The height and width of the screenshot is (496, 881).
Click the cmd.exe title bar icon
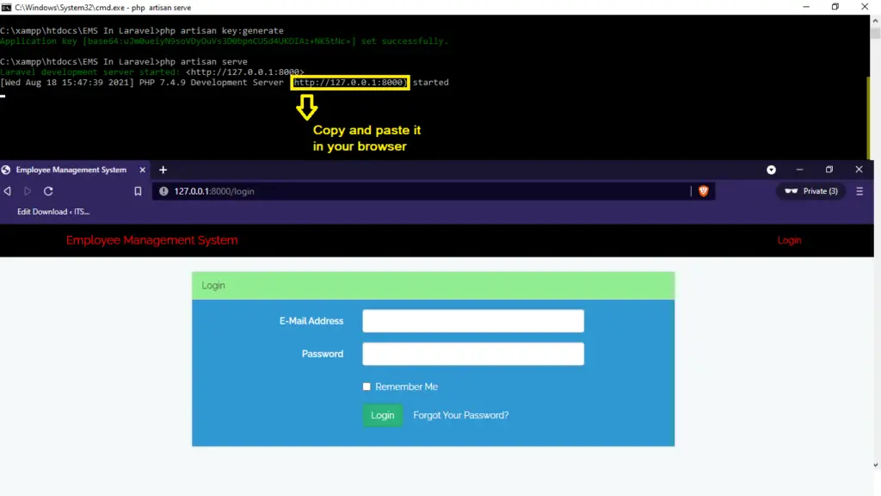click(7, 7)
